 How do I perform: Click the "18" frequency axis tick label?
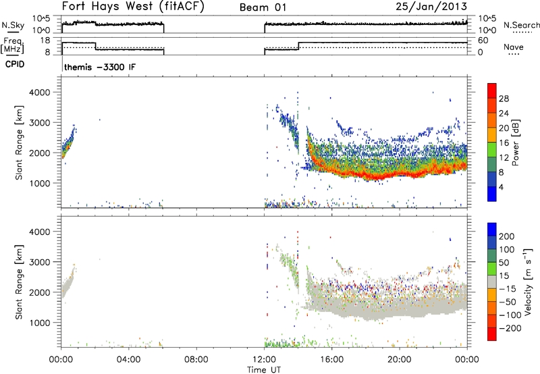click(45, 41)
